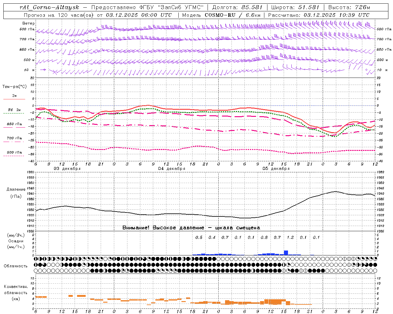Click the 04 декабря date label

(x=172, y=169)
